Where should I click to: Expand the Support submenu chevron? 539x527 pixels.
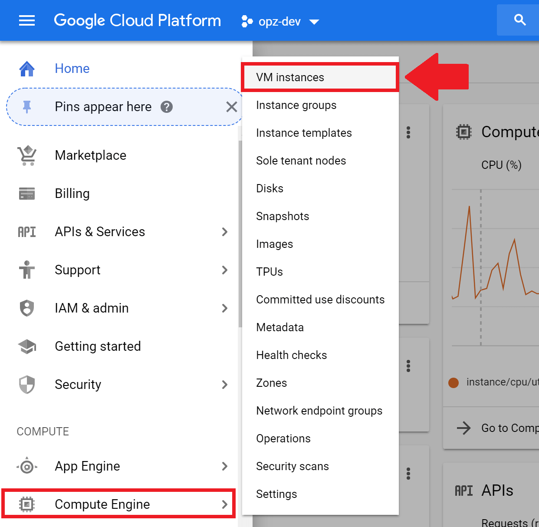[x=224, y=270]
